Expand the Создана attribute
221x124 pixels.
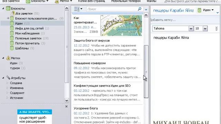click(x=7, y=83)
